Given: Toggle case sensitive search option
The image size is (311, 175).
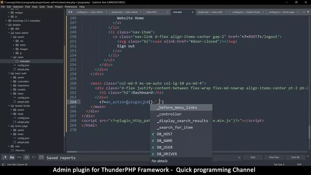Looking at the screenshot, I should 12,157.
